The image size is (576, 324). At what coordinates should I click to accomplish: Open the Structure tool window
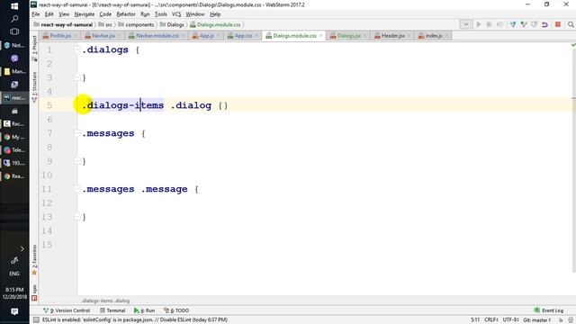pos(34,86)
